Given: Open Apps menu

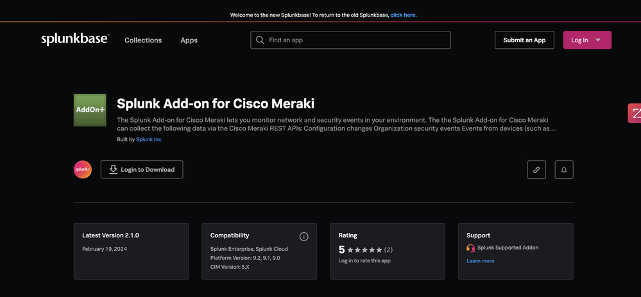Looking at the screenshot, I should [189, 40].
